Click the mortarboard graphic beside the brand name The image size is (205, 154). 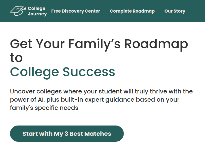pos(17,11)
